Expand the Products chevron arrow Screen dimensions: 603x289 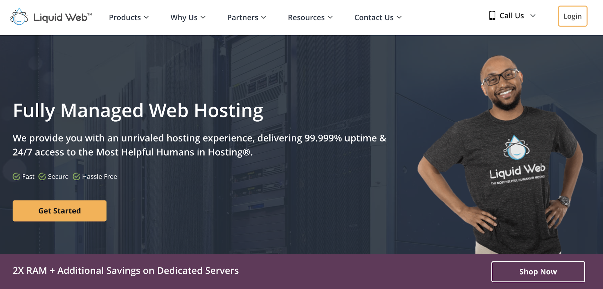click(146, 17)
